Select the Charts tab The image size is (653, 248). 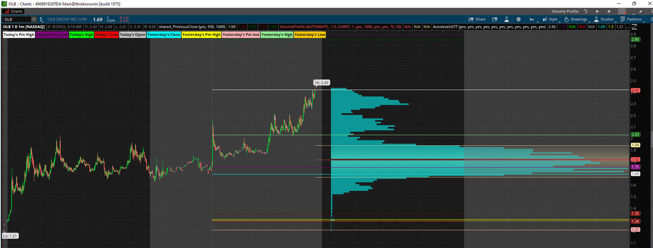click(x=13, y=11)
